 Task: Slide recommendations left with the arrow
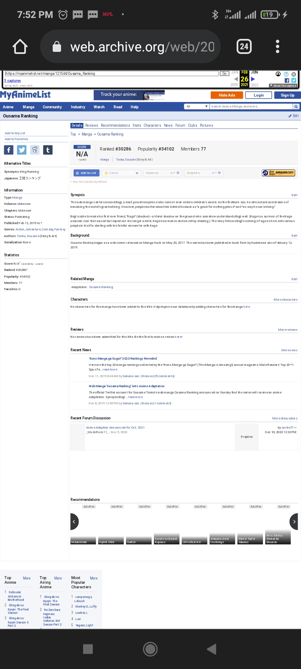(74, 521)
